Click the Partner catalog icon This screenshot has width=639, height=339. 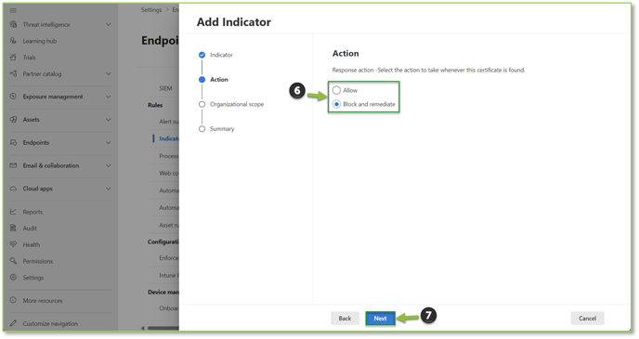(13, 73)
